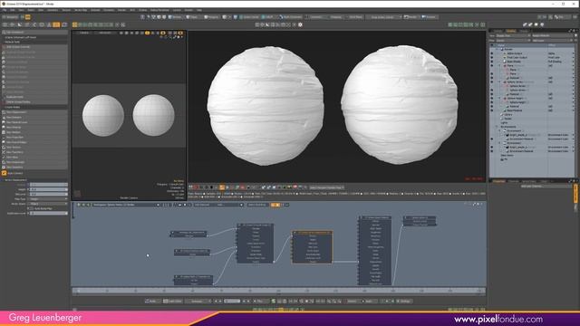Click the pencil icon above the Shader Tree panel
This screenshot has width=580, height=326.
pos(525,24)
